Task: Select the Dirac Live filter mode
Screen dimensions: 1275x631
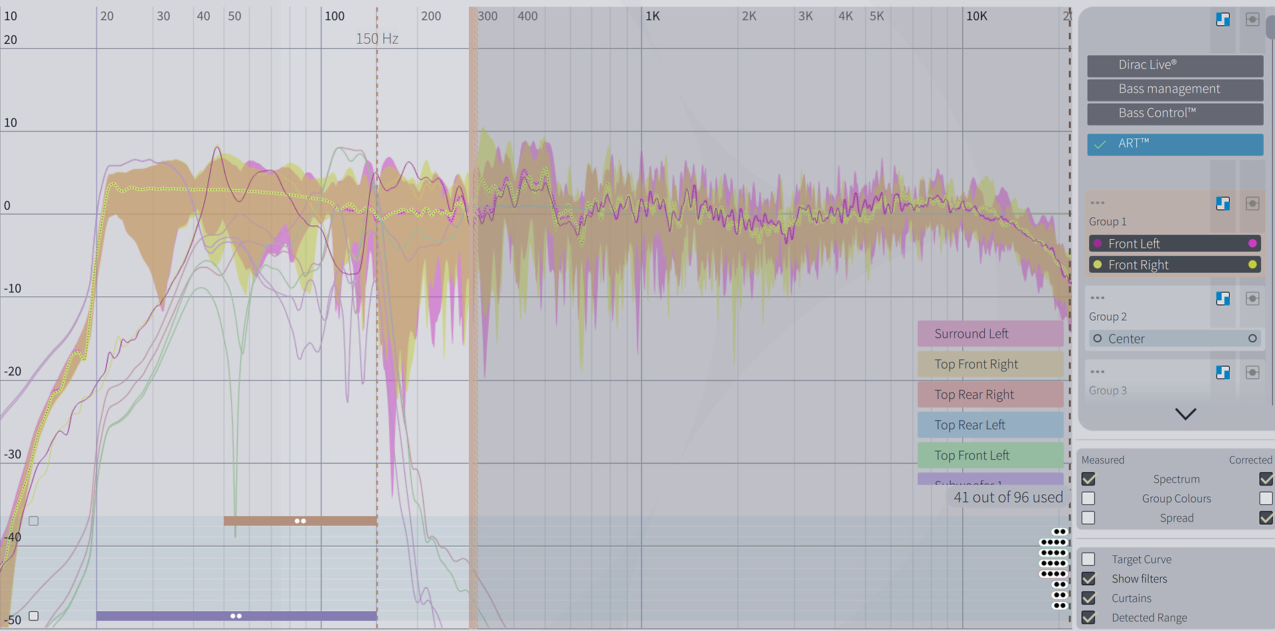Action: click(1175, 65)
